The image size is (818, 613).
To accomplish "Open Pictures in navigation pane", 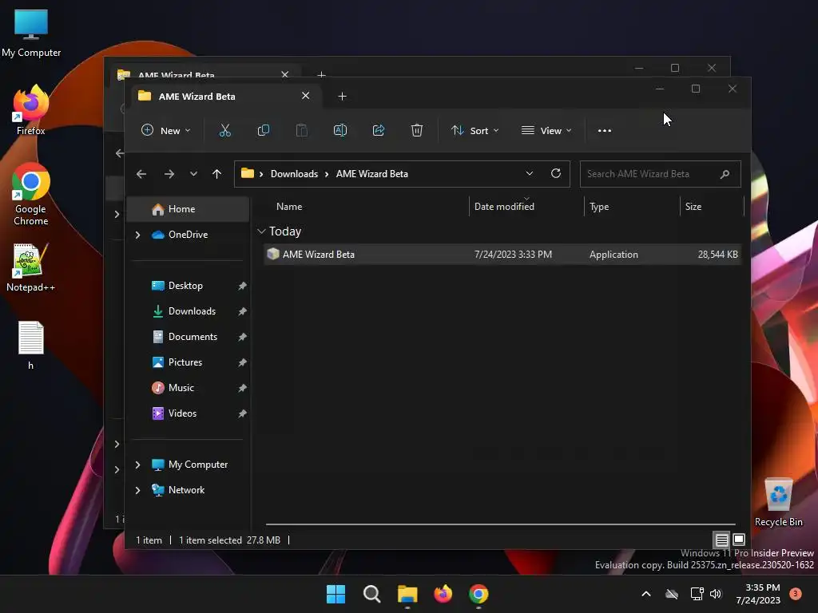I will pyautogui.click(x=185, y=362).
